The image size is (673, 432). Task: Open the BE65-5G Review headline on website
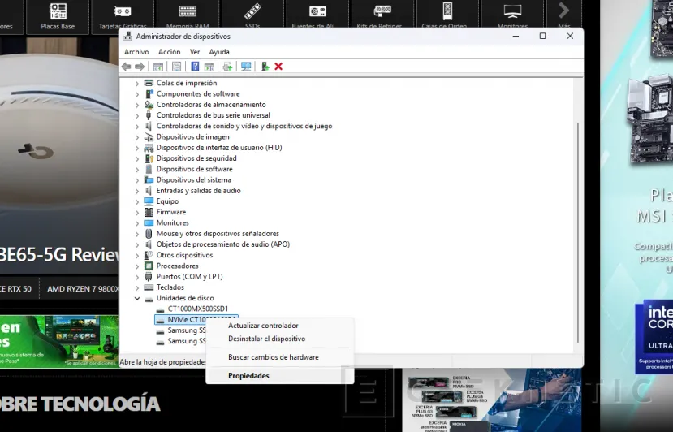(59, 254)
